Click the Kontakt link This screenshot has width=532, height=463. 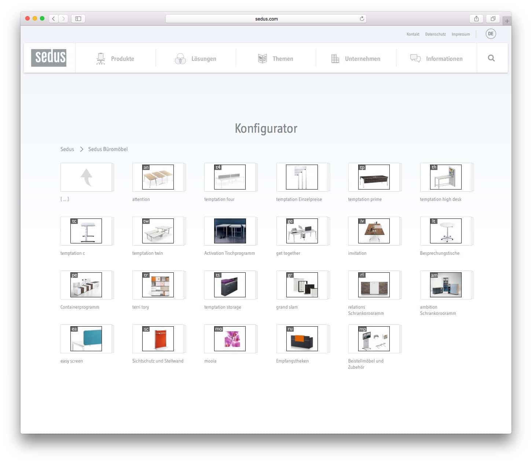point(413,34)
